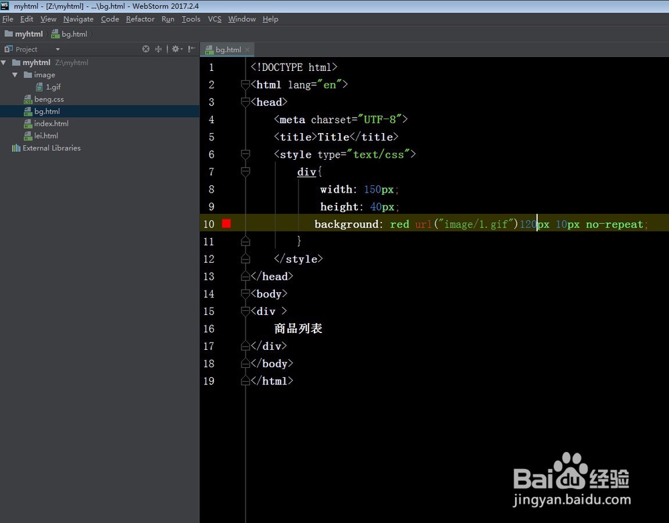Open the Project view dropdown
This screenshot has width=669, height=523.
(58, 49)
